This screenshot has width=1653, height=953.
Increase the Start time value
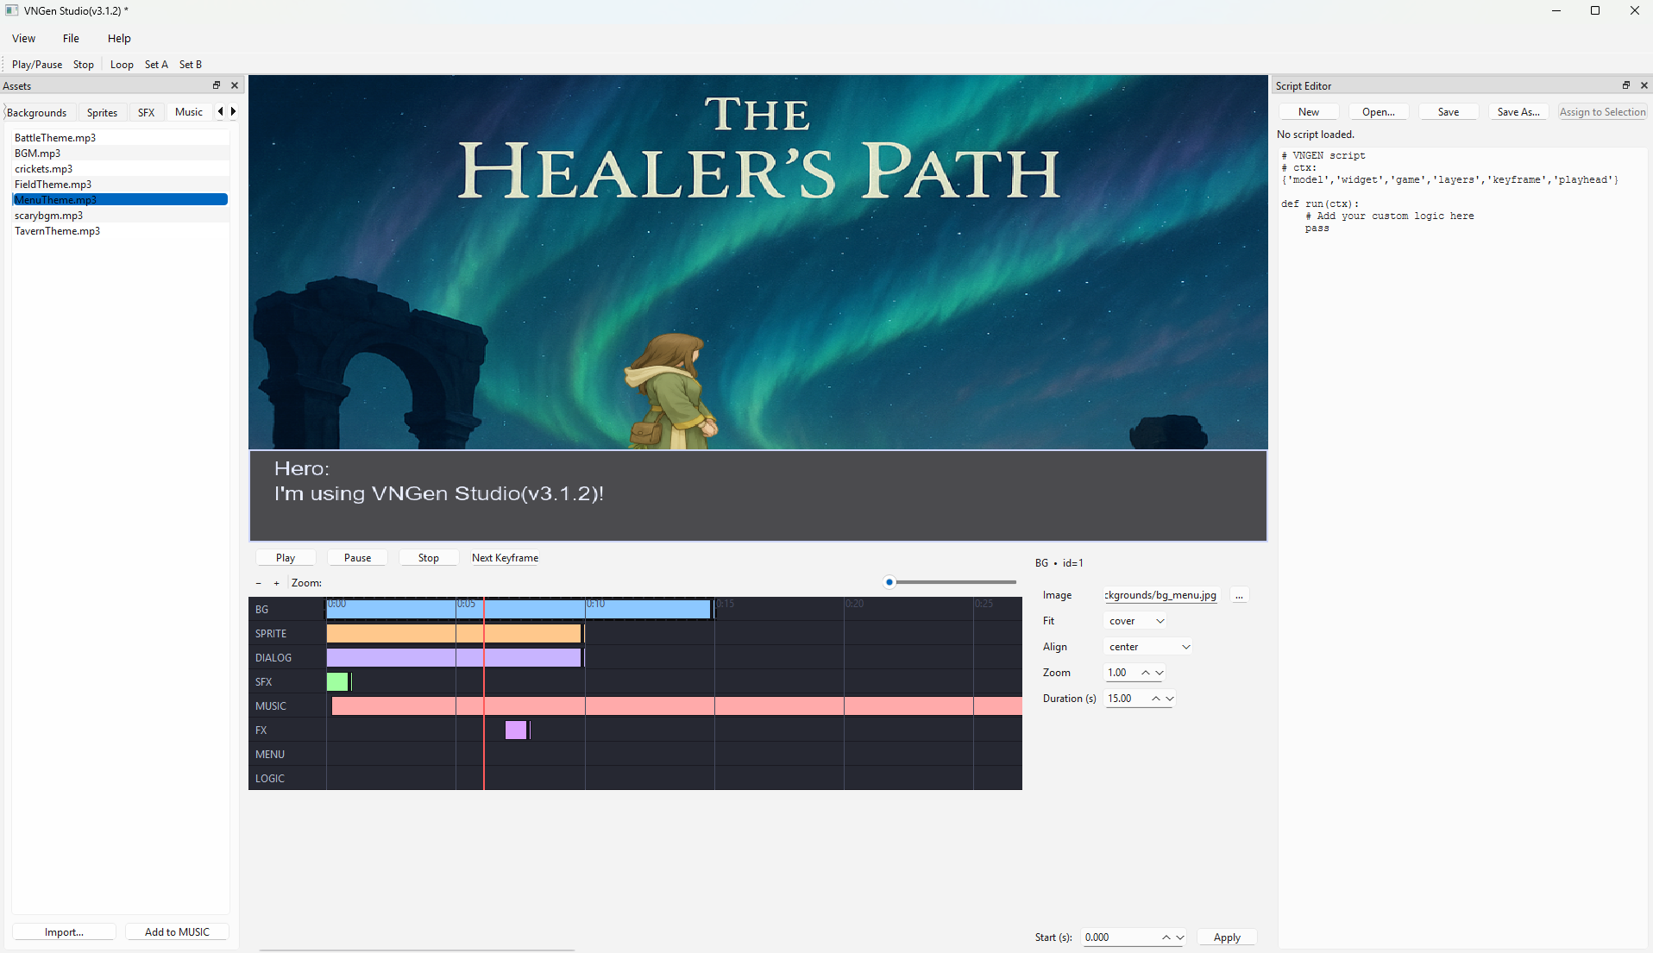(1166, 937)
